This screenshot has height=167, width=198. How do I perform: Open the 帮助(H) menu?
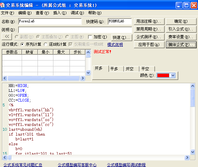click(95, 13)
